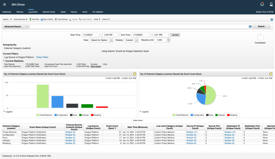This screenshot has width=275, height=159.
Task: Click Configuration swatch in bar legend
Action: [x=56, y=115]
